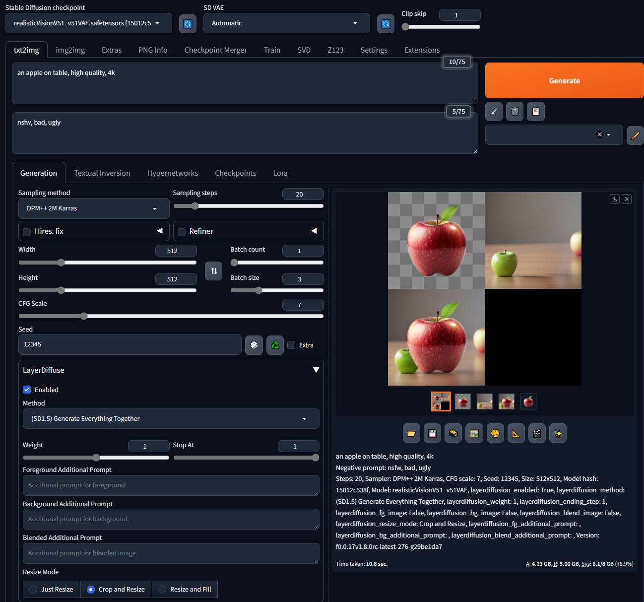
Task: Collapse the LayerDiffuse panel
Action: tap(316, 370)
